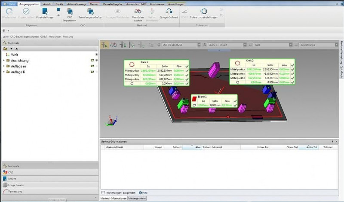Screen dimensions: 344x202
Task: Click the red circle icon in the Kreis 1 label
Action: coord(132,64)
